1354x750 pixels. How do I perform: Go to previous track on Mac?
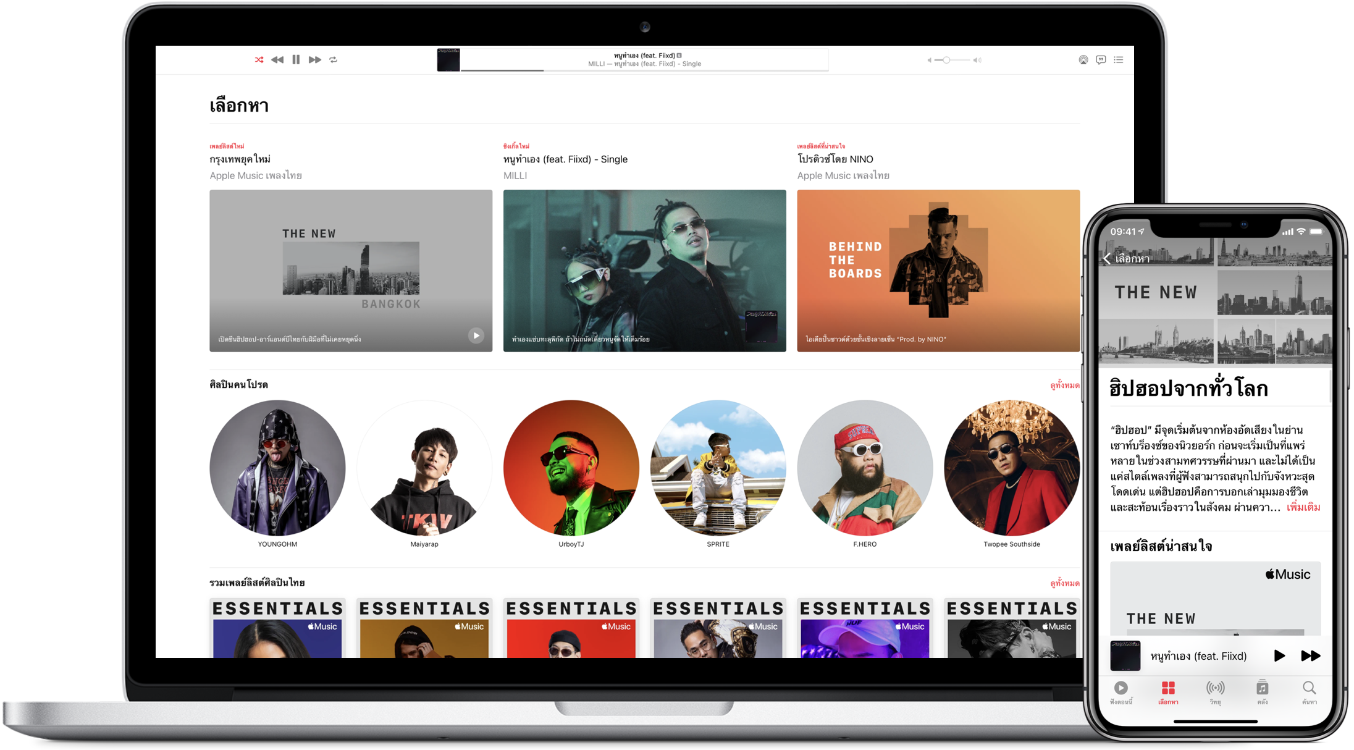point(277,60)
